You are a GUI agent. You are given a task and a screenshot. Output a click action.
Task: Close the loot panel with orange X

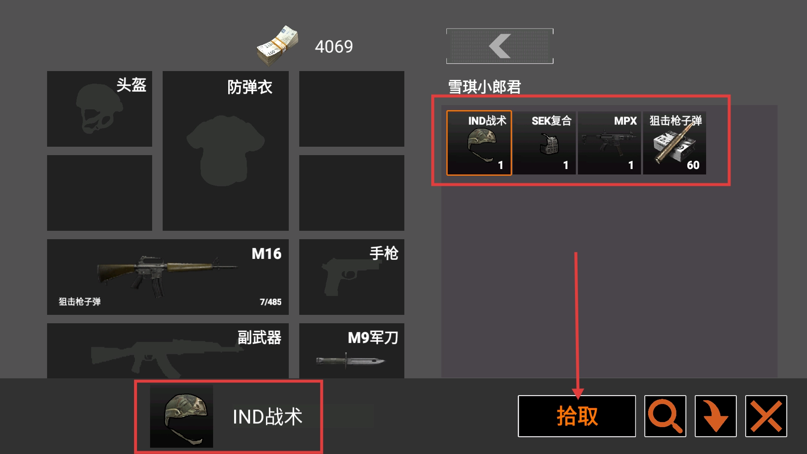[766, 416]
